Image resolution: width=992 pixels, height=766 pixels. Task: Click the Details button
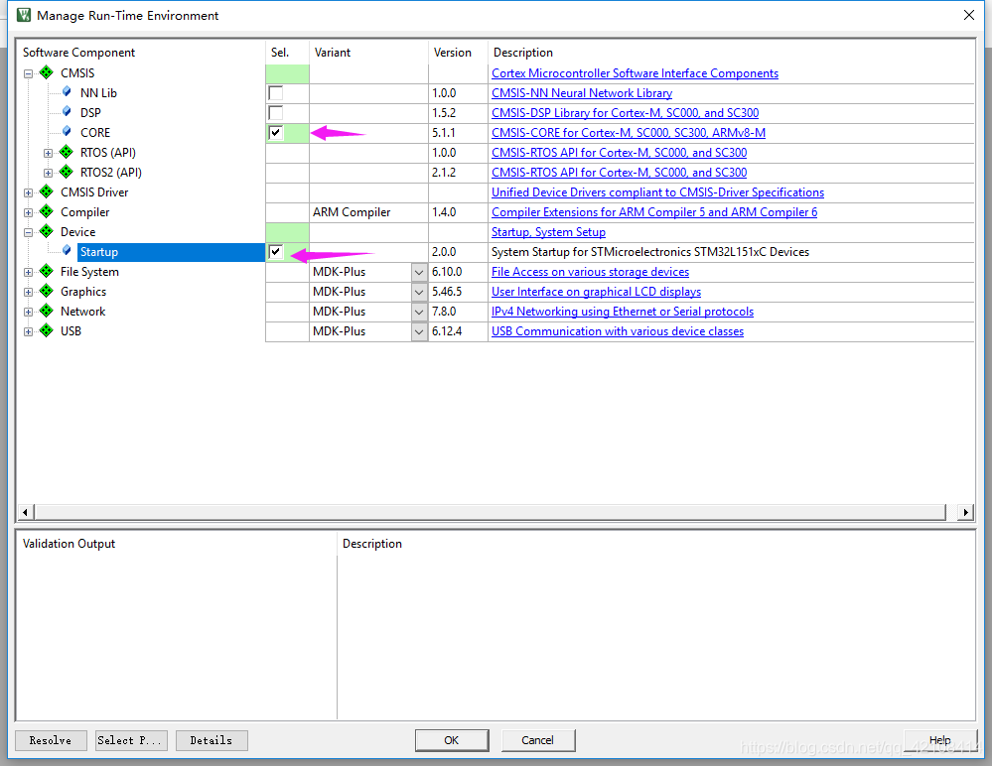click(x=212, y=740)
